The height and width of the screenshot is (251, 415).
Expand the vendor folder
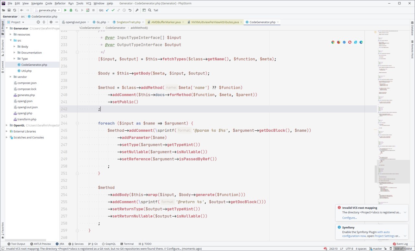click(x=11, y=77)
